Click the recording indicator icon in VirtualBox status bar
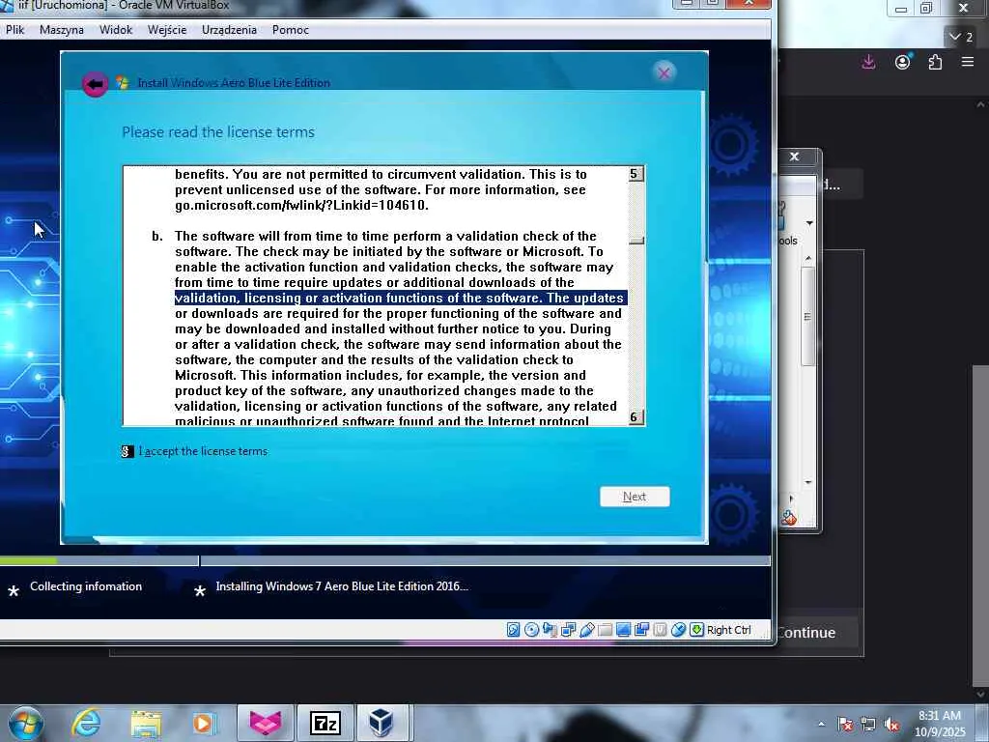The width and height of the screenshot is (989, 742). click(x=641, y=630)
